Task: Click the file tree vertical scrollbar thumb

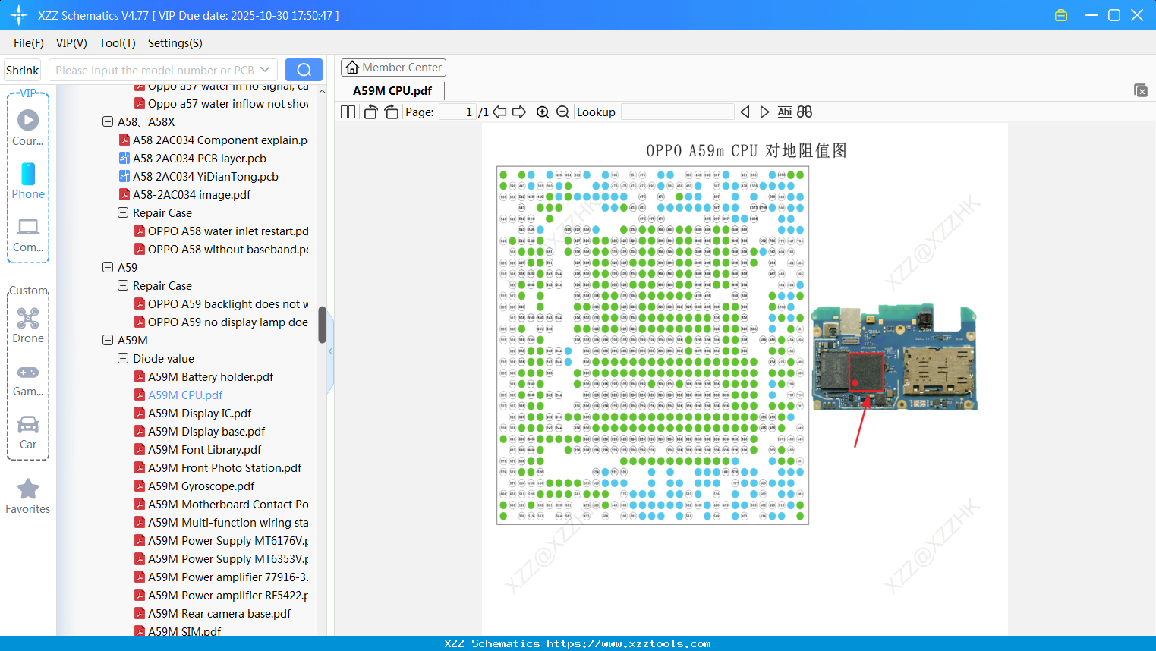Action: pos(322,325)
